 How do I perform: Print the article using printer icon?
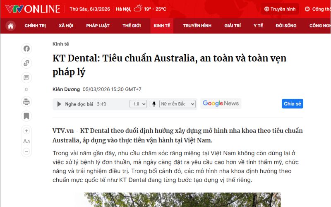coord(26,101)
